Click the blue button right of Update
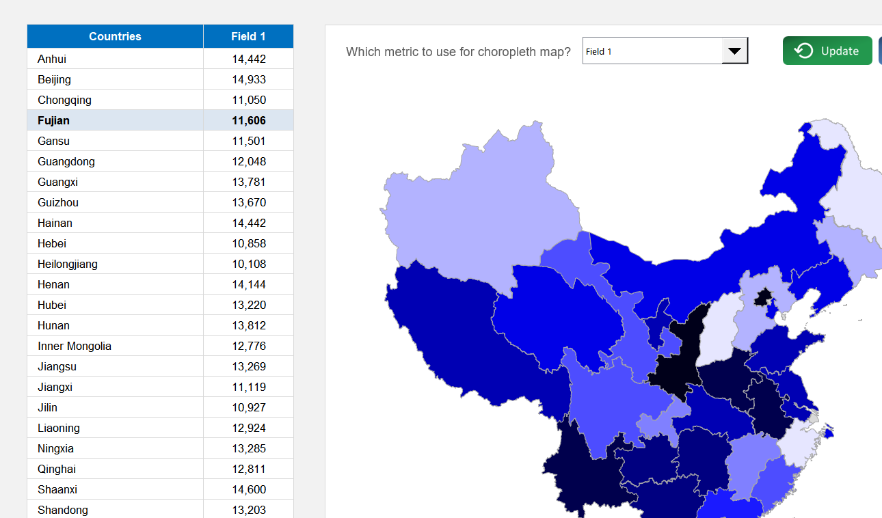The image size is (882, 518). click(x=880, y=51)
